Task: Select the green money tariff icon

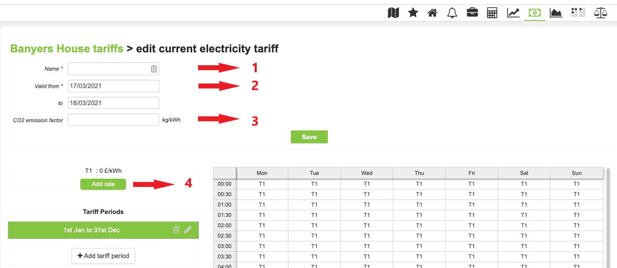Action: (x=535, y=13)
